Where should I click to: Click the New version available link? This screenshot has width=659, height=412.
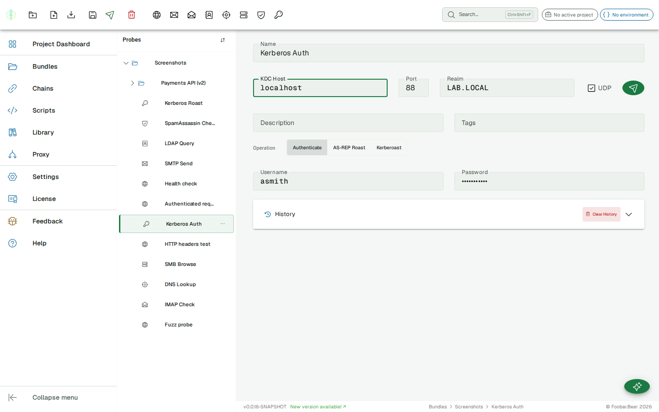point(318,407)
